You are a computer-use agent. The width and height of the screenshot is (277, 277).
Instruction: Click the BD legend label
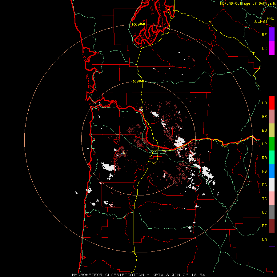click(264, 130)
